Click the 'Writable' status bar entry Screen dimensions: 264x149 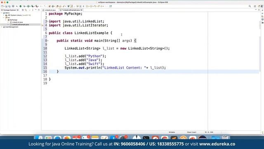(x=172, y=132)
